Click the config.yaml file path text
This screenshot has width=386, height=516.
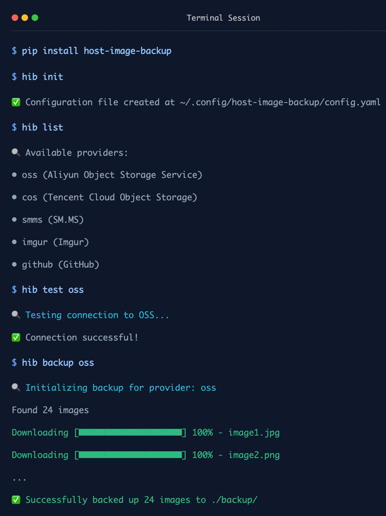click(277, 102)
